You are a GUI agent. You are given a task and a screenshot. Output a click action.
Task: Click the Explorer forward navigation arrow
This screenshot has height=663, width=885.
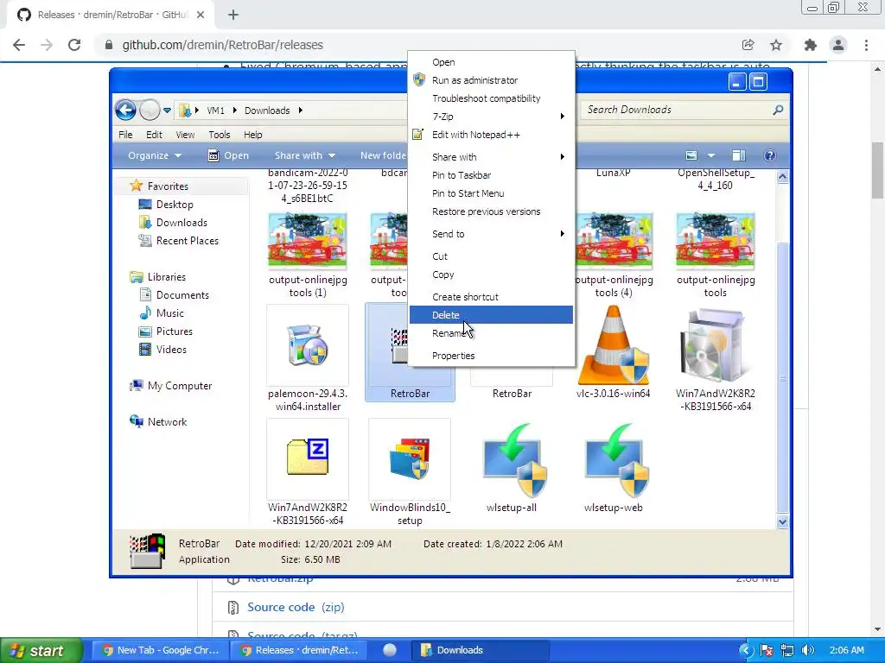150,110
